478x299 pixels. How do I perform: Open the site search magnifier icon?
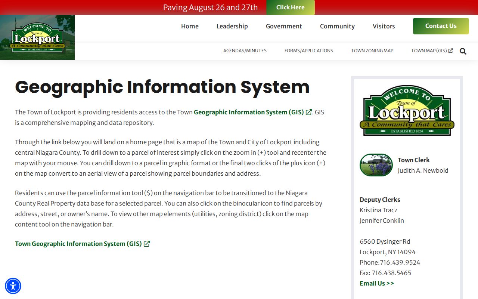463,51
